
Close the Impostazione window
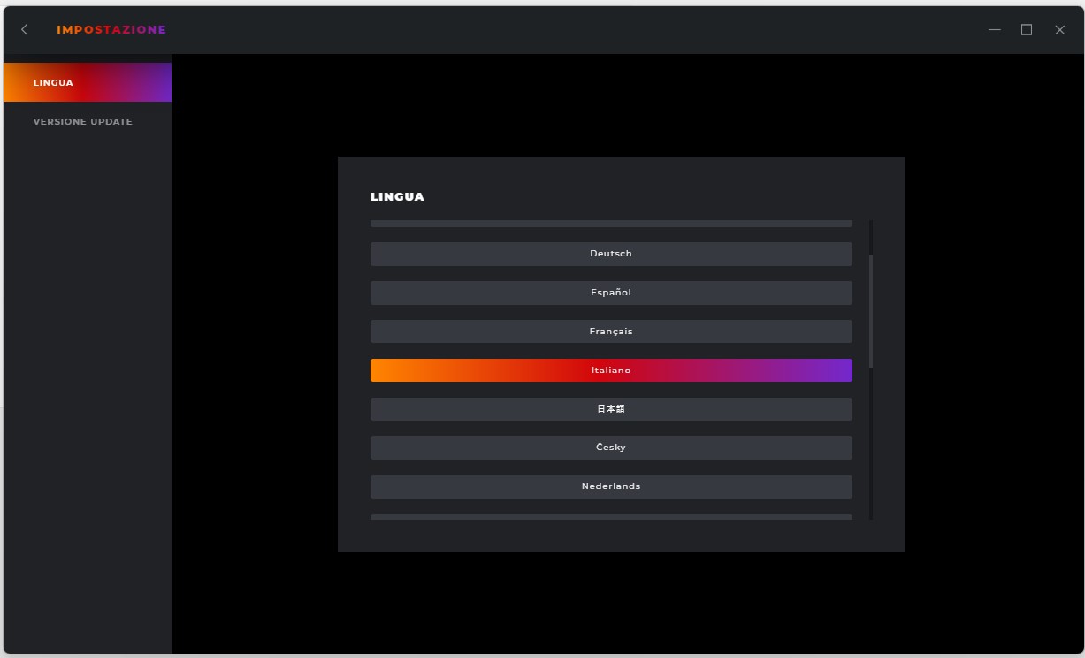1059,30
